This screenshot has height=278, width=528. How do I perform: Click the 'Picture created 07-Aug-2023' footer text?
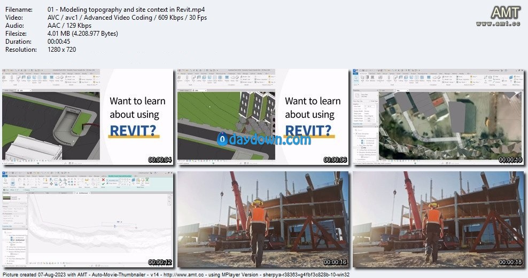point(34,275)
